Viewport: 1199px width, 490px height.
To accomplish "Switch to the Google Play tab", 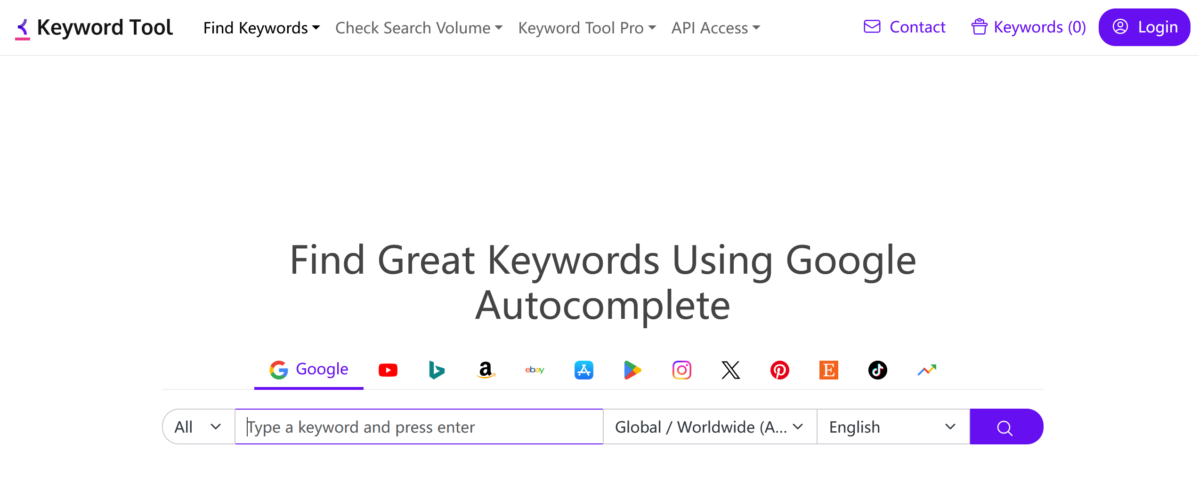I will click(x=633, y=370).
